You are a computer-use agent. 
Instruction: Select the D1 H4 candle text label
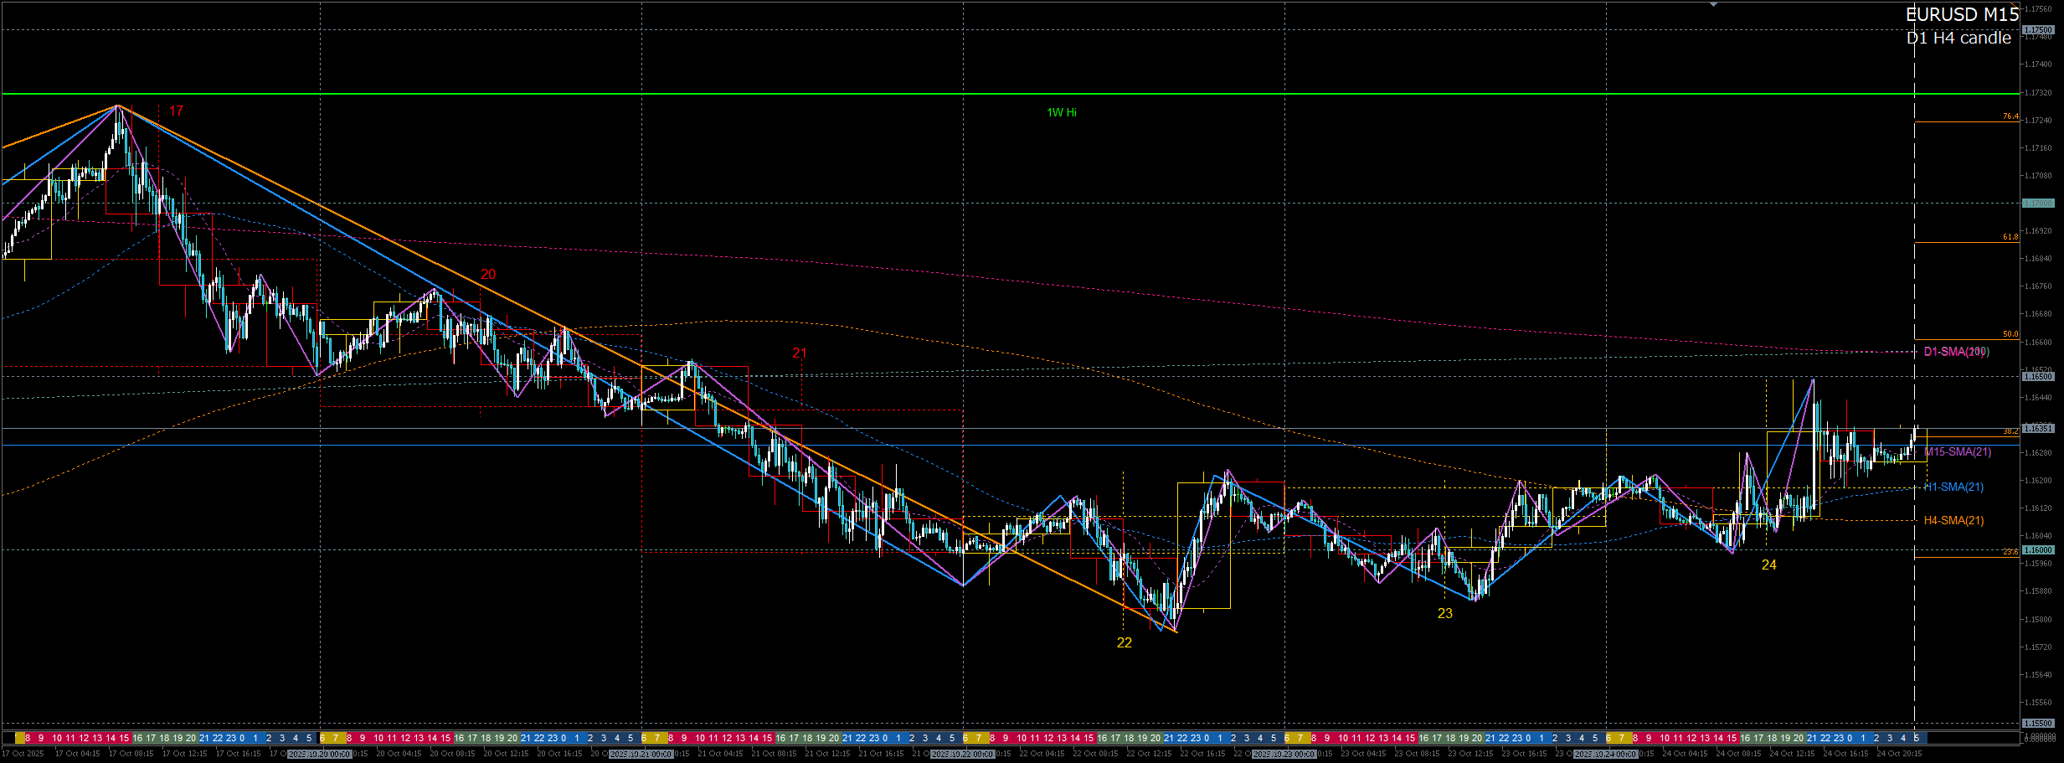(x=1958, y=38)
